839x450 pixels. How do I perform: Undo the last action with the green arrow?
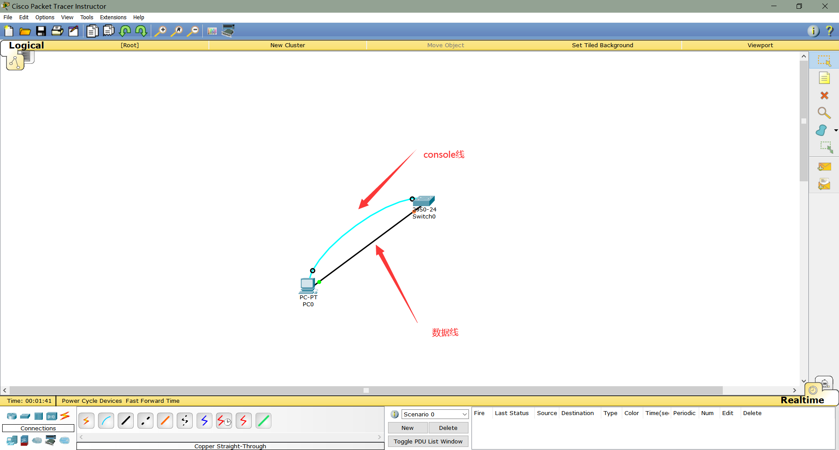click(x=125, y=31)
